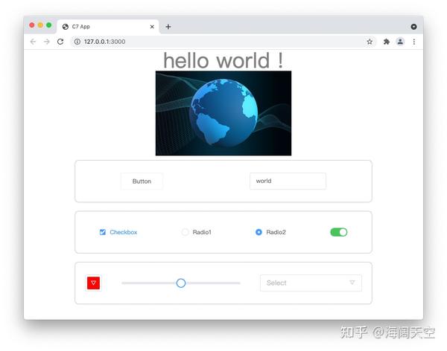Click the browser forward arrow
The width and height of the screenshot is (447, 351).
coord(47,42)
